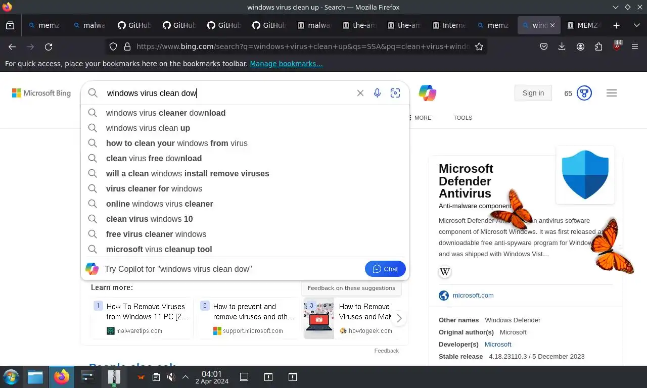This screenshot has width=647, height=388.
Task: Open a new browser tab
Action: pyautogui.click(x=616, y=25)
